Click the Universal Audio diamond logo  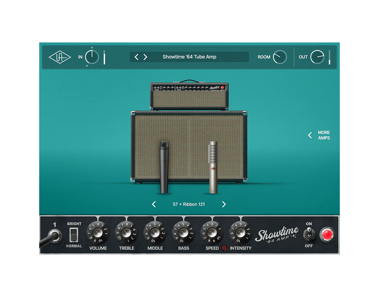coord(60,57)
